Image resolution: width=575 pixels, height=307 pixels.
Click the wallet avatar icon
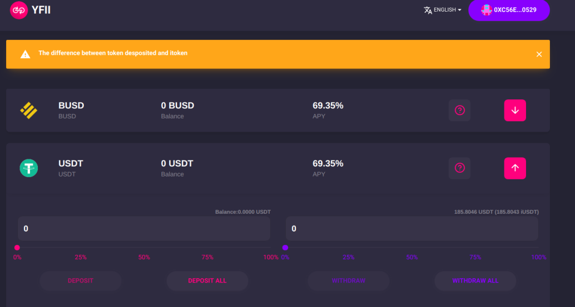(x=486, y=10)
